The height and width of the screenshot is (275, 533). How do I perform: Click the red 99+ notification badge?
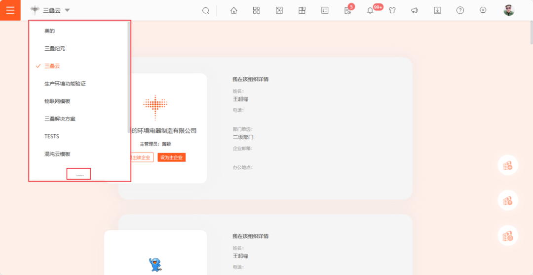coord(378,7)
